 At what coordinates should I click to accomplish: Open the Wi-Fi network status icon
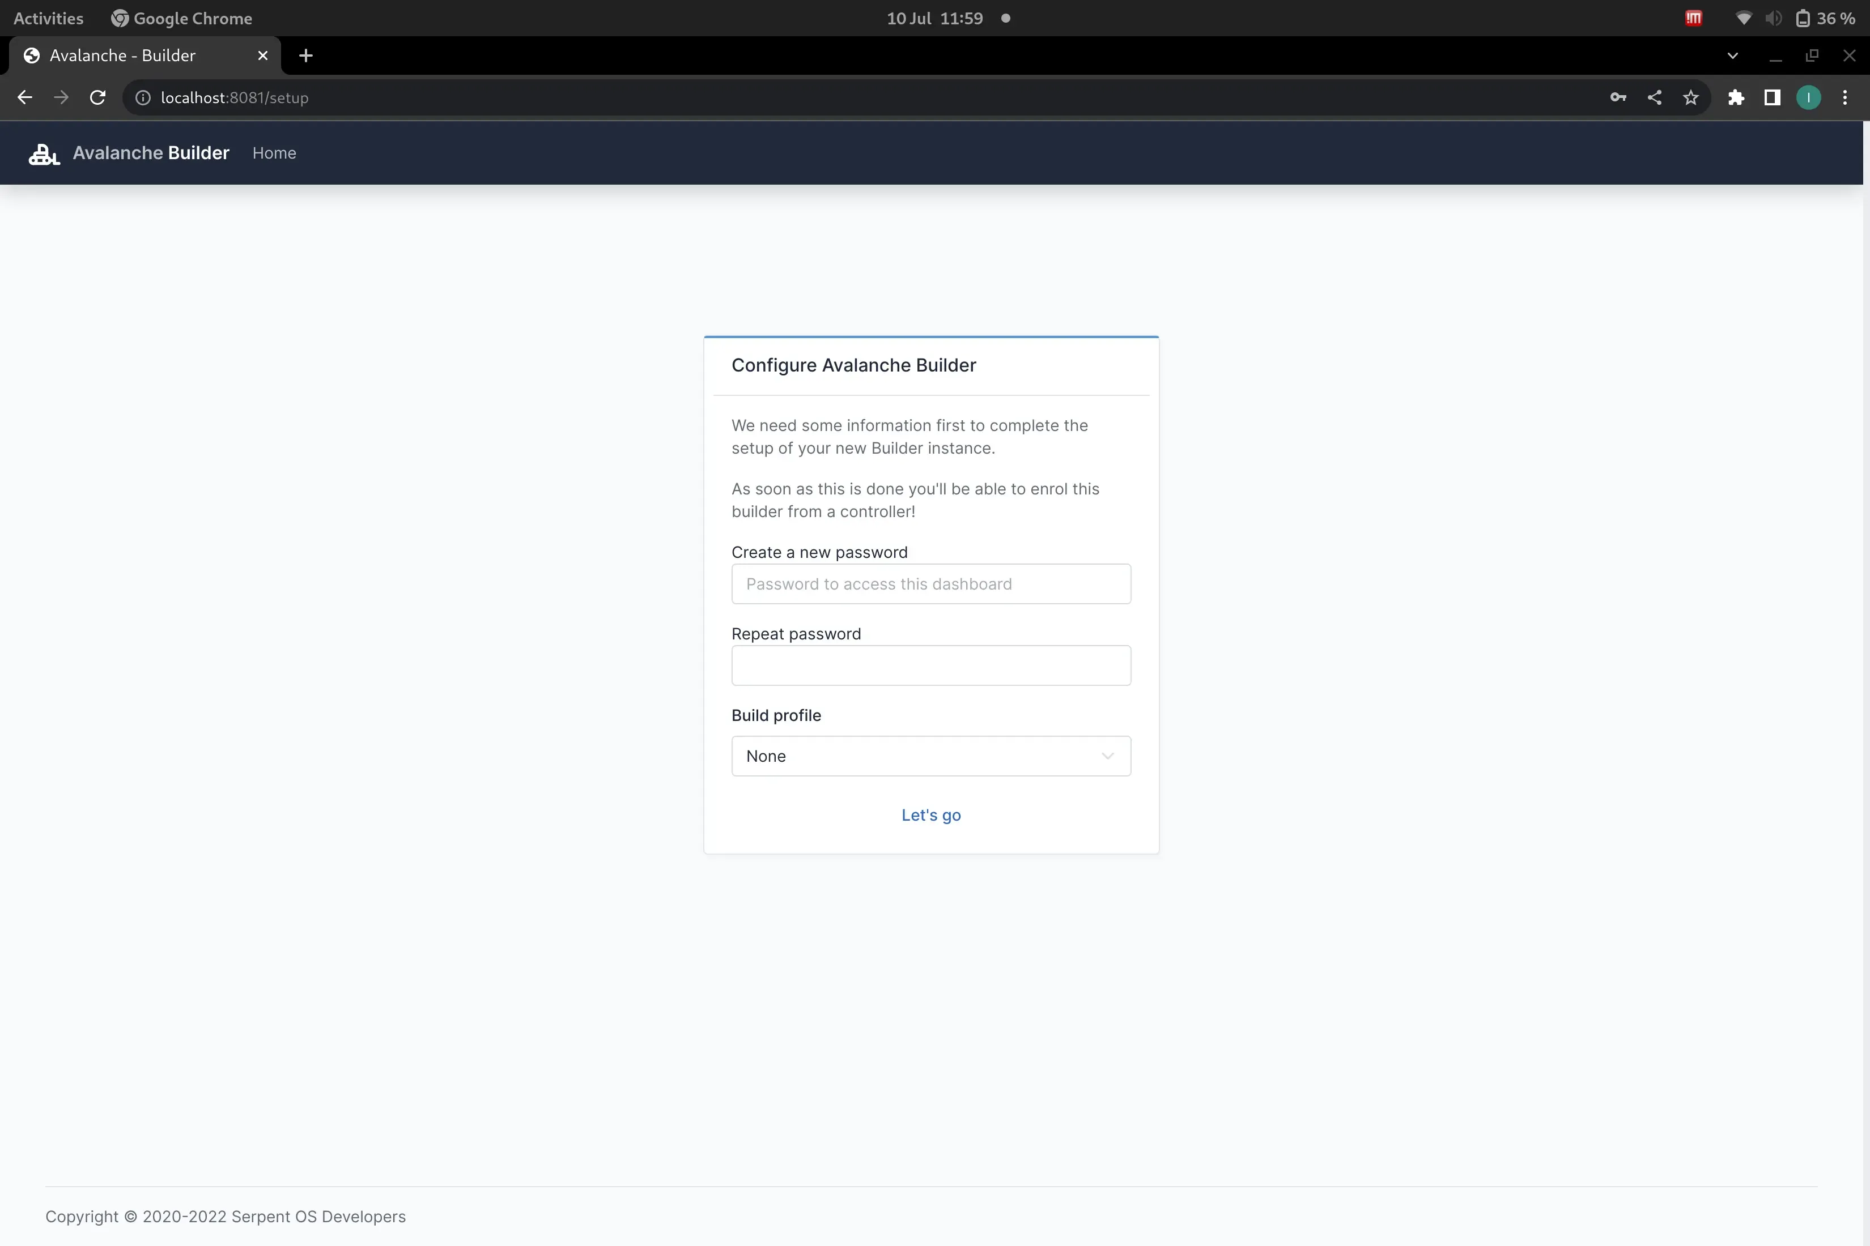1743,18
